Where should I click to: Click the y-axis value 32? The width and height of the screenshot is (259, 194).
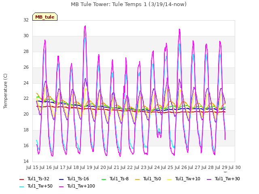26,20
